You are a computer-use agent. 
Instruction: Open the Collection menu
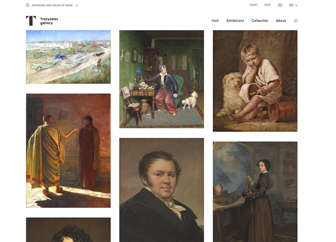[x=260, y=21]
